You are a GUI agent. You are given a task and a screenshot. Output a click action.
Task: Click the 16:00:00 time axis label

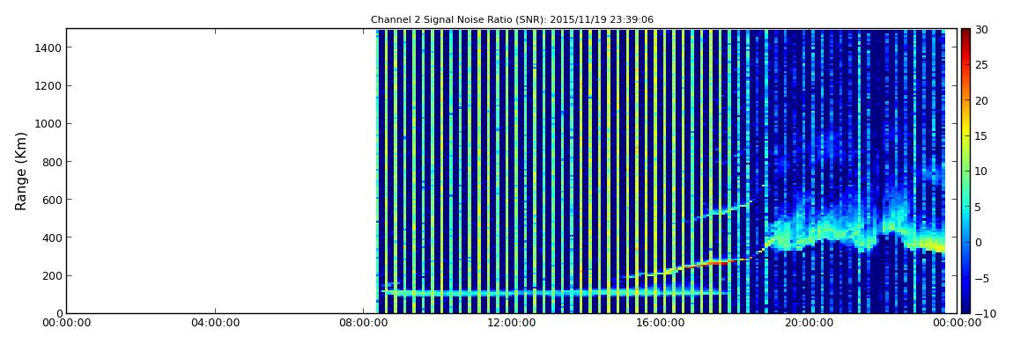[x=662, y=324]
